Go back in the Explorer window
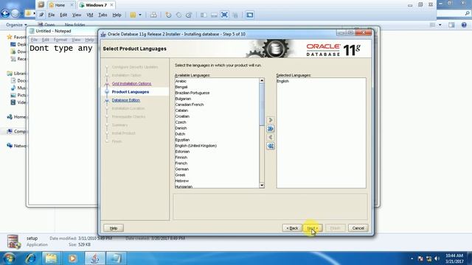 5,13
